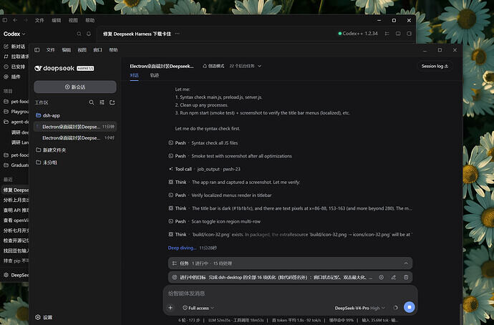Toggle the bottom panel icon in Codex toolbar
This screenshot has height=325, width=494.
(x=398, y=34)
